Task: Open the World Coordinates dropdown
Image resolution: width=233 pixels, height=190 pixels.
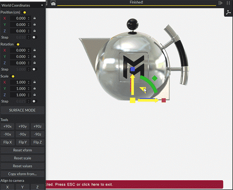Action: 22,5
